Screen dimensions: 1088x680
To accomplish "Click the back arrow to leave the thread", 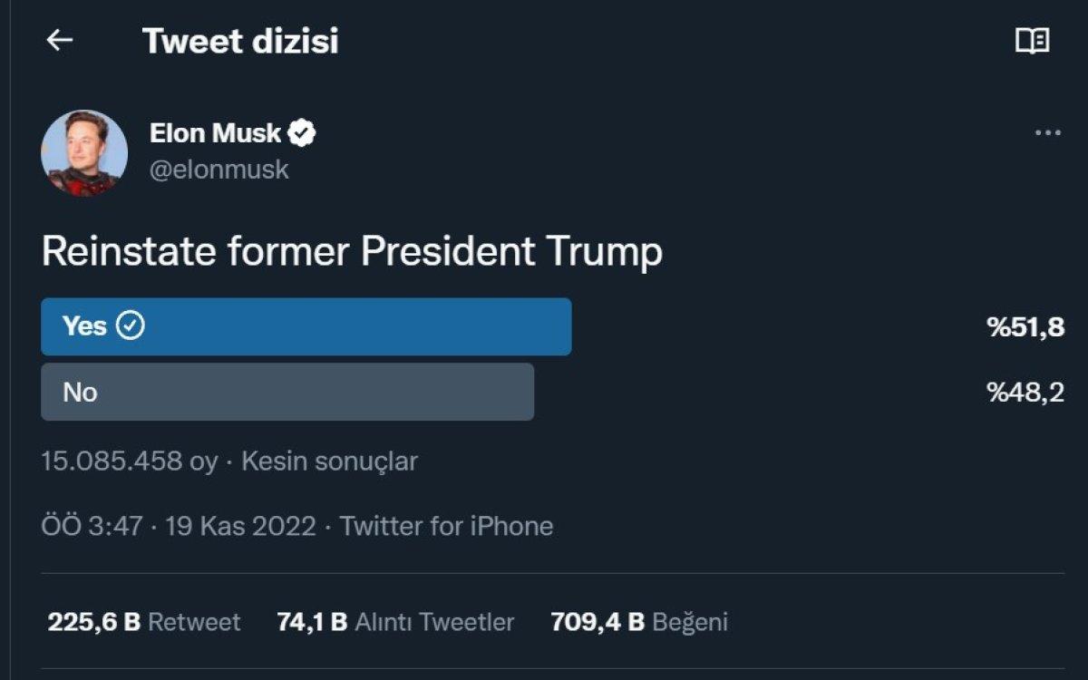I will pos(59,41).
